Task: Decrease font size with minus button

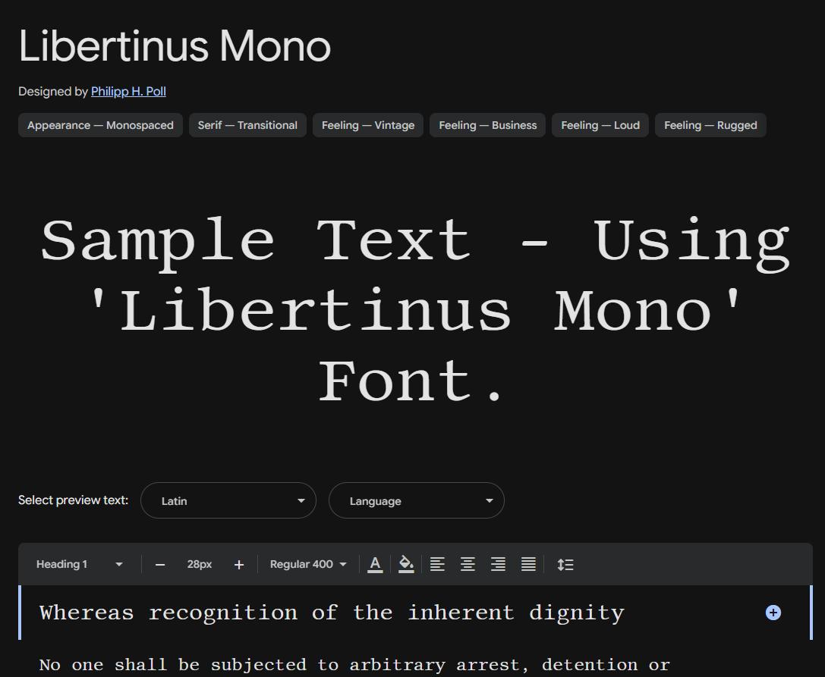Action: (x=160, y=565)
